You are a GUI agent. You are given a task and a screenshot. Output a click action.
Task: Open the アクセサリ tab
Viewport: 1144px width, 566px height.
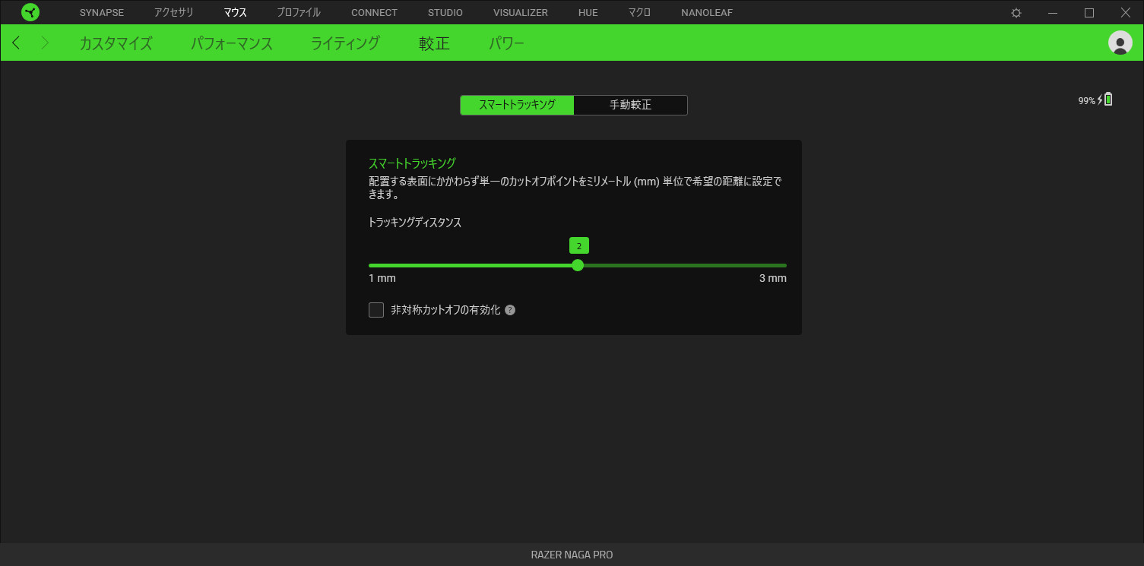click(174, 13)
